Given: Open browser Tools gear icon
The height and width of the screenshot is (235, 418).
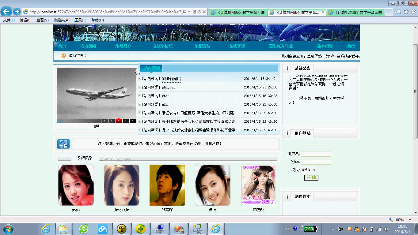Looking at the screenshot, I should click(x=413, y=12).
